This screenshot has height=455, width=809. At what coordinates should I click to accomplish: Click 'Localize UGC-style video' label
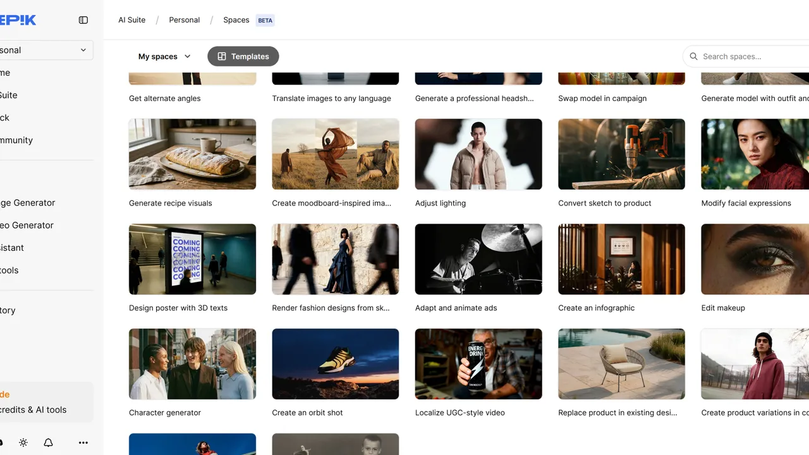(x=460, y=413)
